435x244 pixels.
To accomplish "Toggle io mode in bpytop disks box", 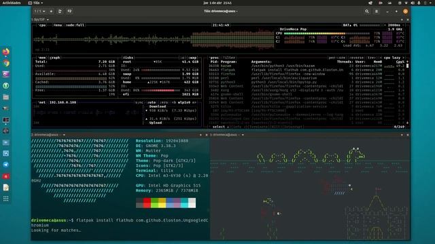I will (x=183, y=58).
